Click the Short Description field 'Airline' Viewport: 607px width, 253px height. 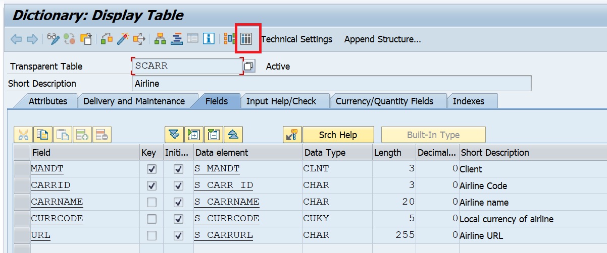click(331, 83)
